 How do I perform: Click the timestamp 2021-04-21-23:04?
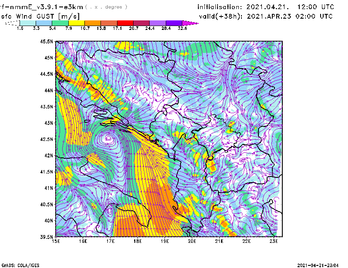(x=318, y=265)
